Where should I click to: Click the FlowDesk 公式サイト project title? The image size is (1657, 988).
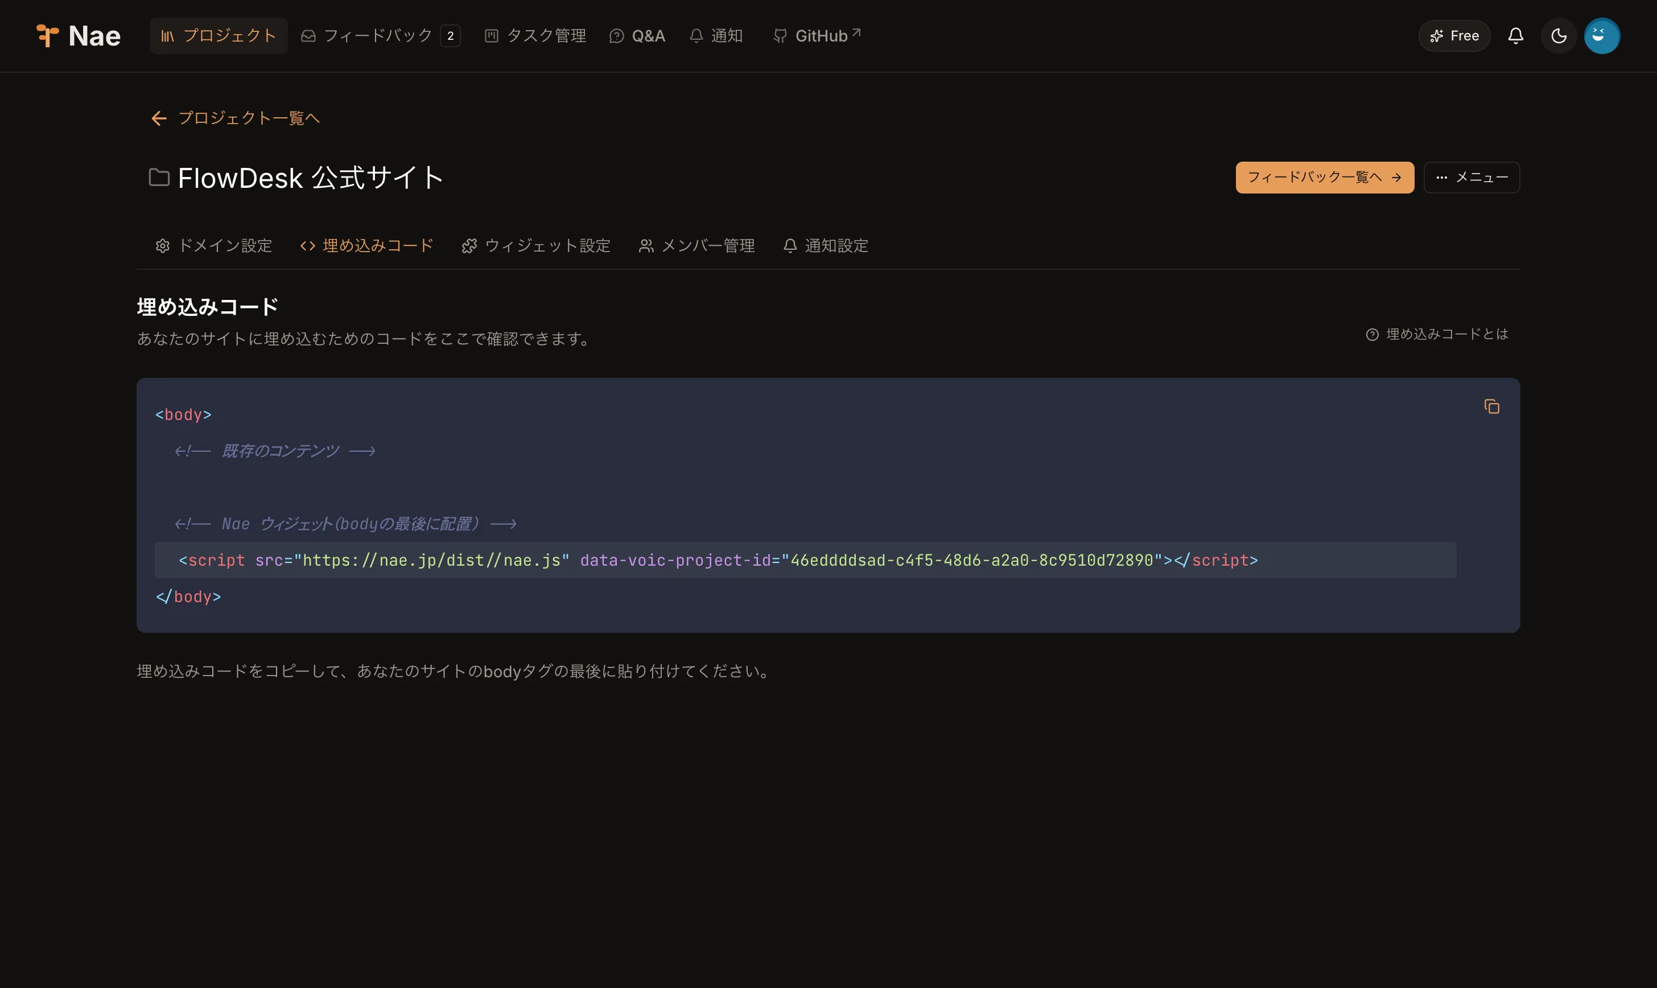[x=311, y=178]
